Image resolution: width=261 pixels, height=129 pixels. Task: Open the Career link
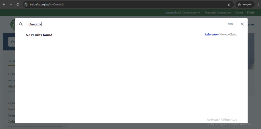[239, 13]
